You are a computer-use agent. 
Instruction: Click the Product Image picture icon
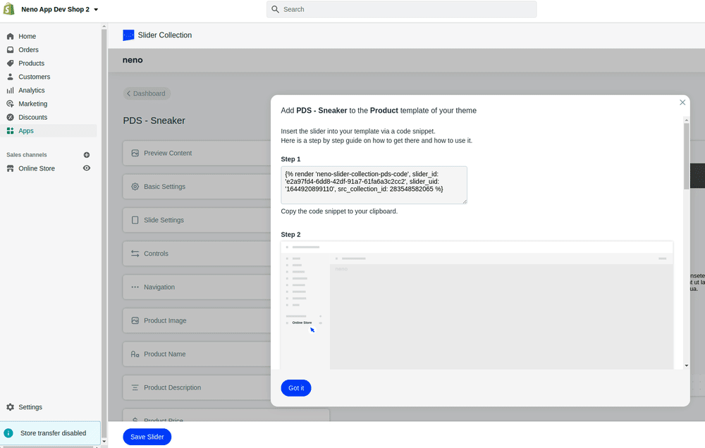(x=135, y=321)
